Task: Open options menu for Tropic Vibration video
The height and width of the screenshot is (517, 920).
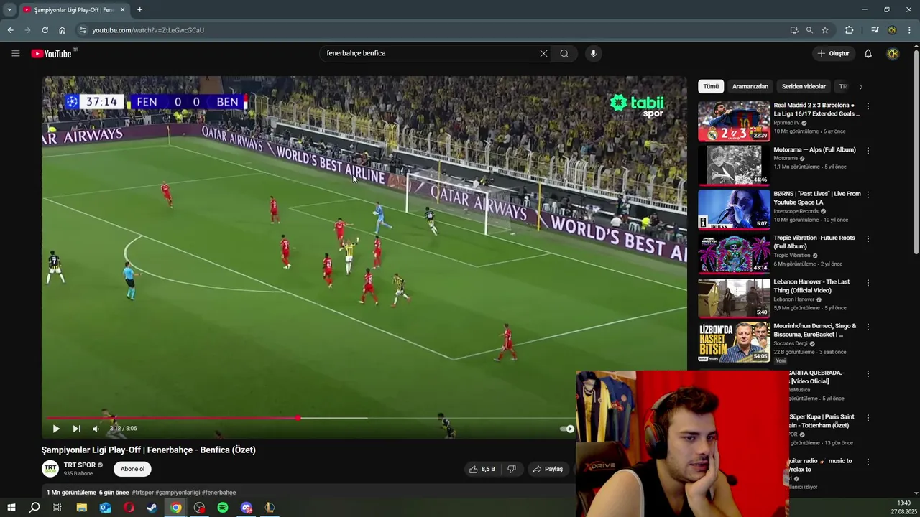Action: (868, 238)
